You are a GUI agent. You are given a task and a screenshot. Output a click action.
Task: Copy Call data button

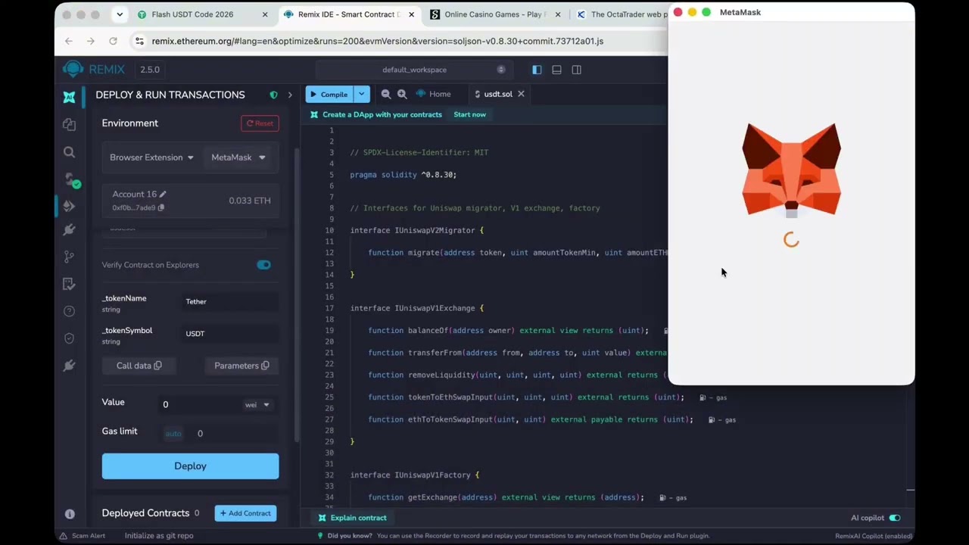click(139, 366)
